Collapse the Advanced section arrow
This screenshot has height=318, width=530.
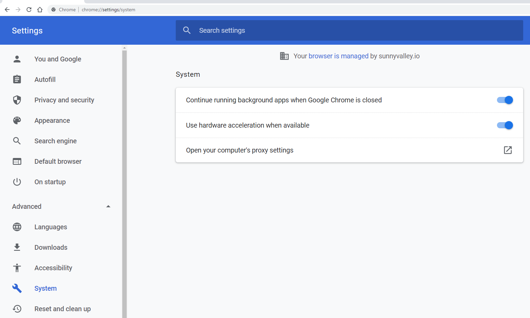coord(108,206)
